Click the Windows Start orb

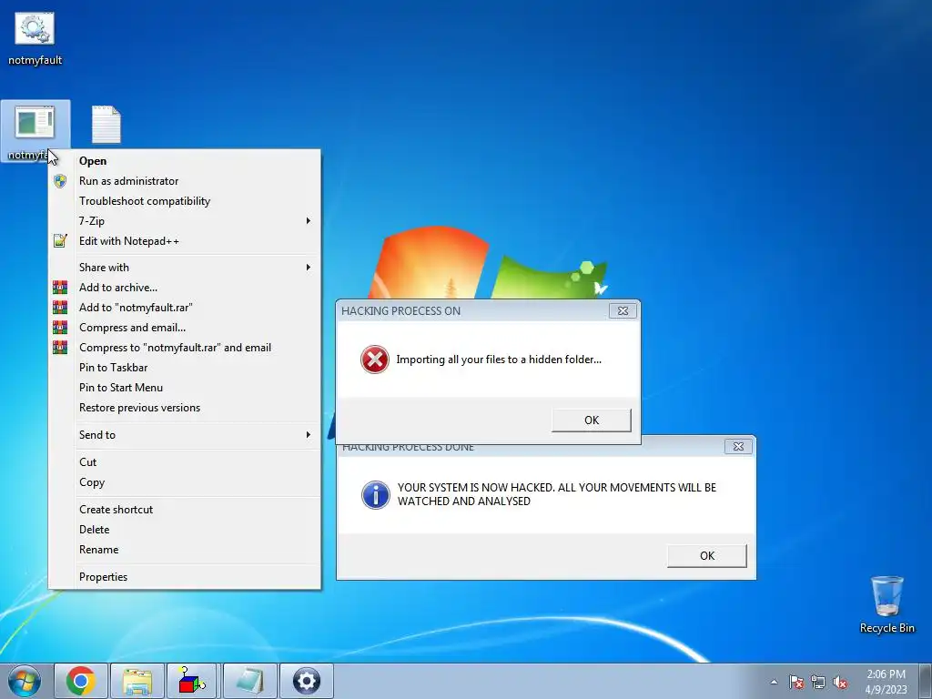tap(25, 681)
